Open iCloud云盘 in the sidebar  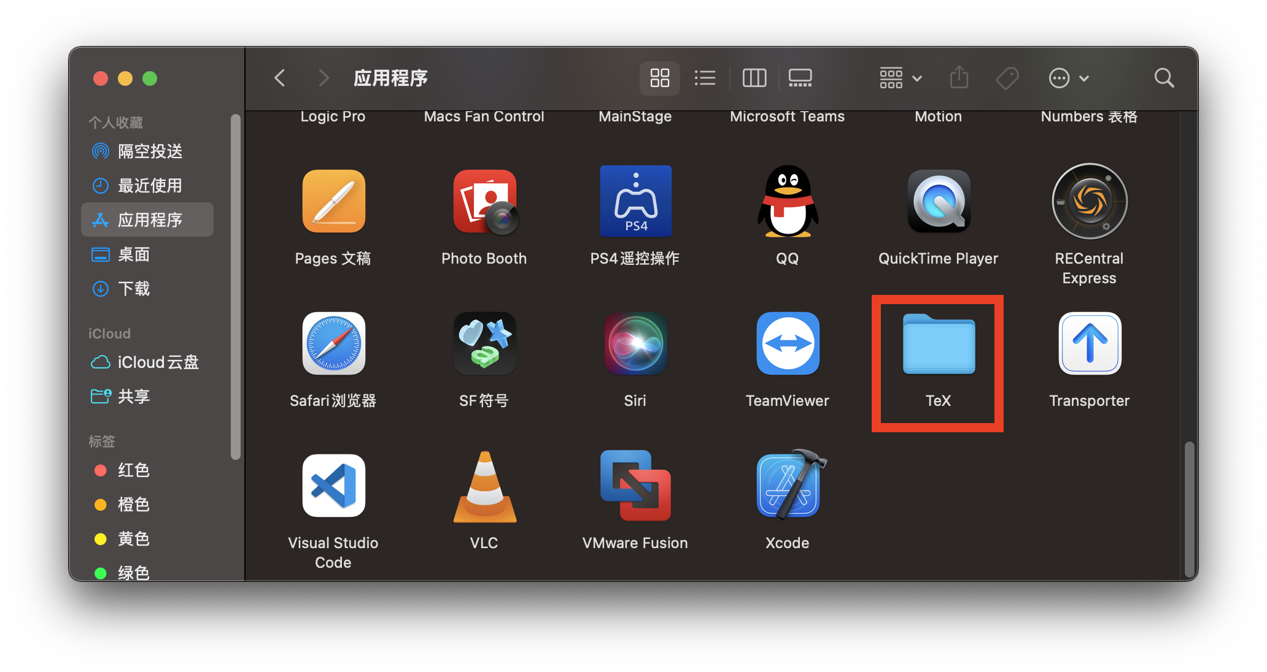(147, 362)
